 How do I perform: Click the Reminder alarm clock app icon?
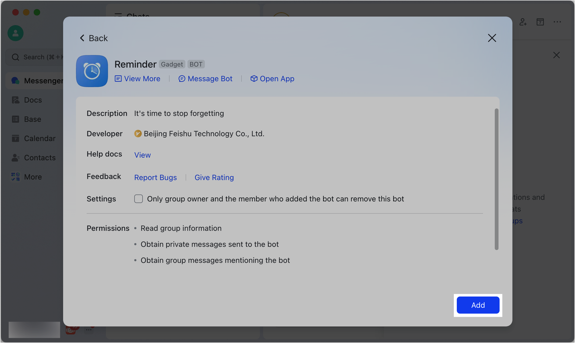point(92,71)
